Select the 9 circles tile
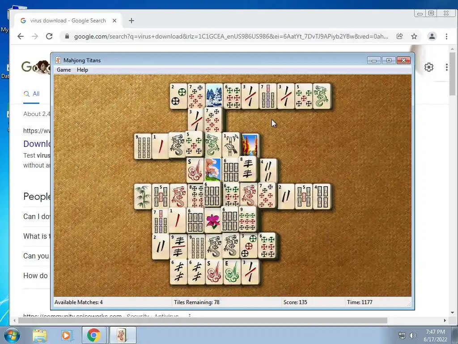The width and height of the screenshot is (458, 344). tap(248, 219)
